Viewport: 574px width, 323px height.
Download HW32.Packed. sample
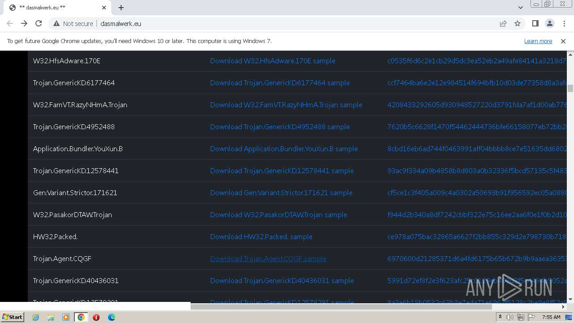[261, 236]
